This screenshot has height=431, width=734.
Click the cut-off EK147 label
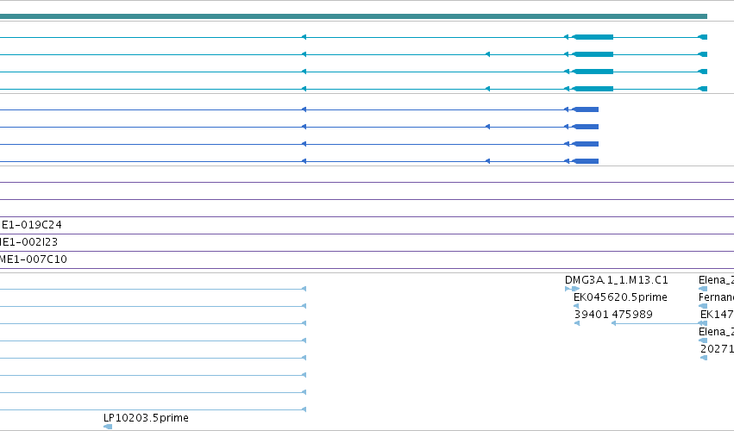coord(717,315)
